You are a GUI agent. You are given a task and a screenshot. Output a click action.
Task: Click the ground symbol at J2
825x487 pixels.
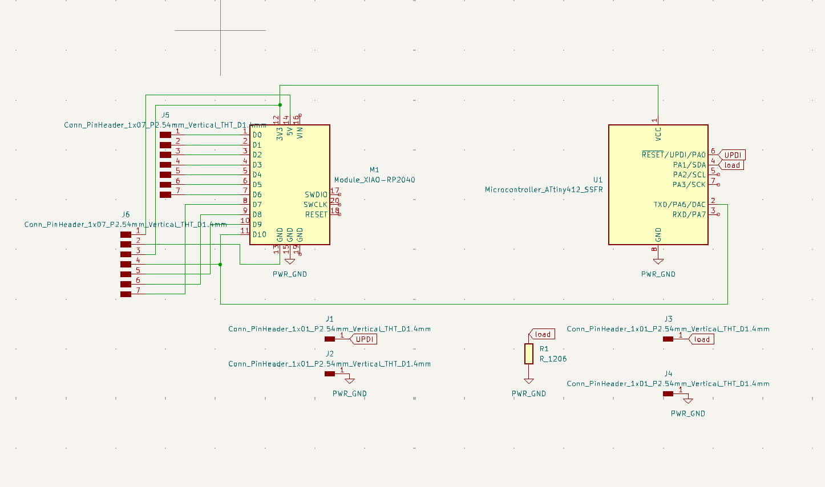350,380
